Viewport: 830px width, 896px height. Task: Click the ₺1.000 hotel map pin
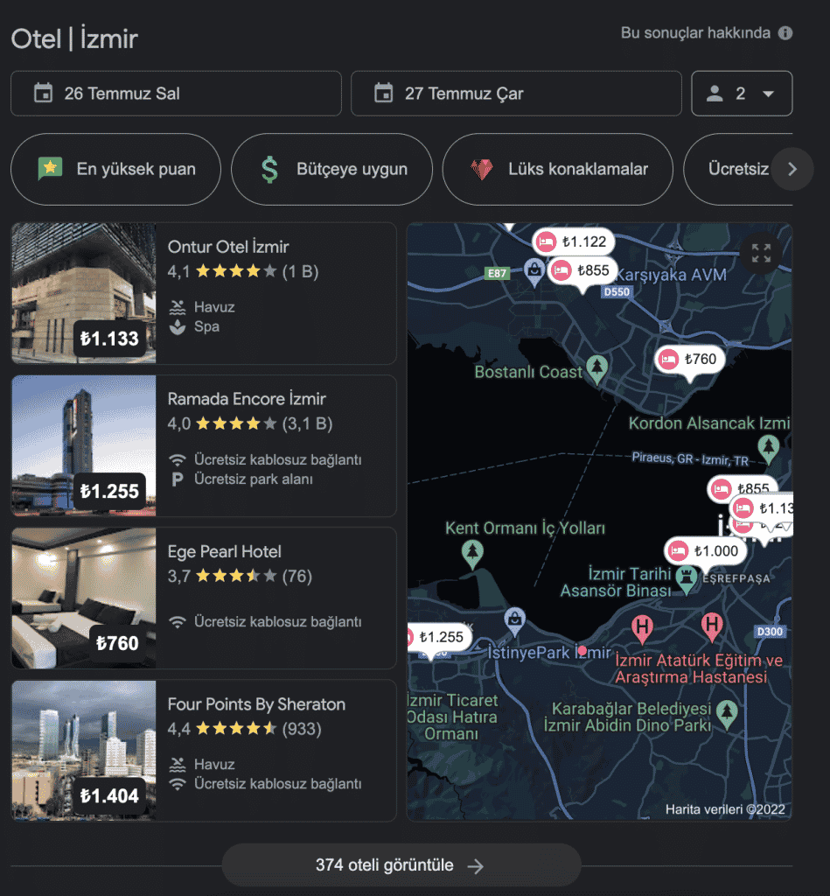pos(706,550)
